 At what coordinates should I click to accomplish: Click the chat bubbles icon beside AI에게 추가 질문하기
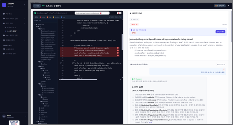click(x=131, y=64)
